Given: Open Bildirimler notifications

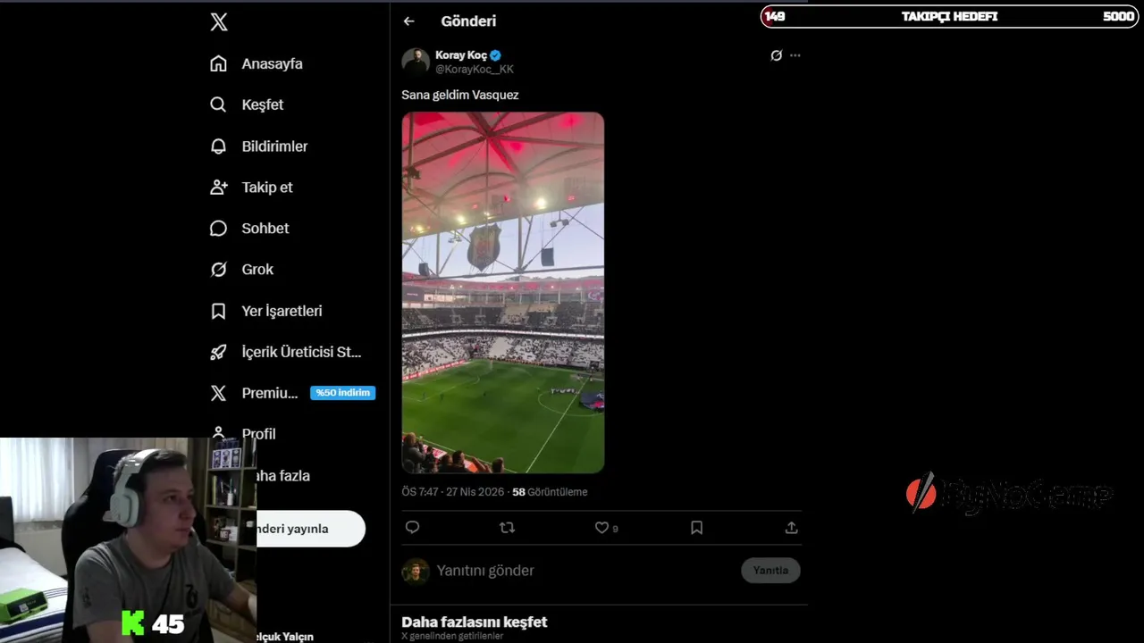Looking at the screenshot, I should (259, 146).
